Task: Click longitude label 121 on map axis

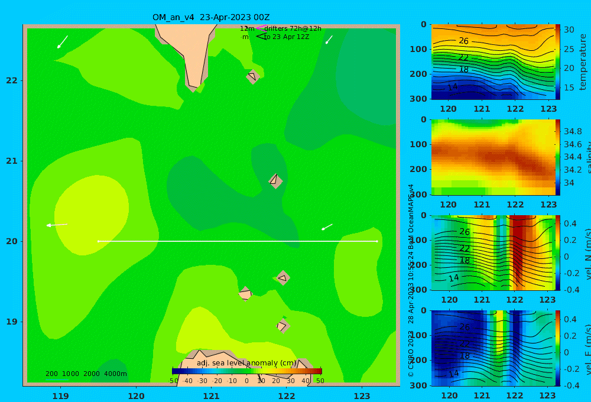Action: (x=211, y=396)
